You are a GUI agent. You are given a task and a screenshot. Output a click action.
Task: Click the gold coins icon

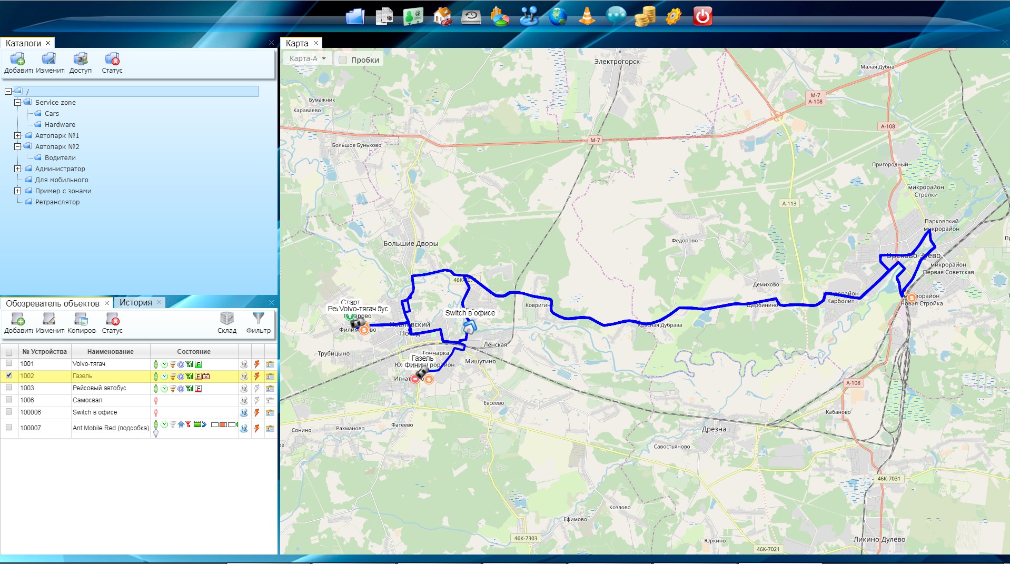[x=645, y=16]
